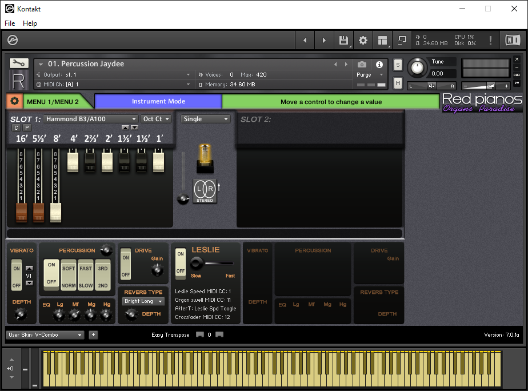Adjust Leslie Slow/Fast speed slider

(212, 263)
